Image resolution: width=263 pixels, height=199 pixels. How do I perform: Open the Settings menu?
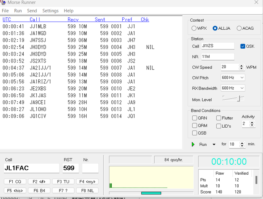pyautogui.click(x=50, y=11)
